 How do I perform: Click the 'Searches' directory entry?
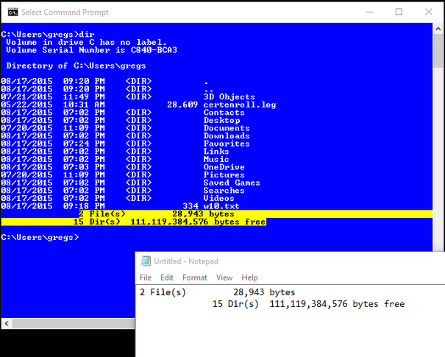point(224,191)
